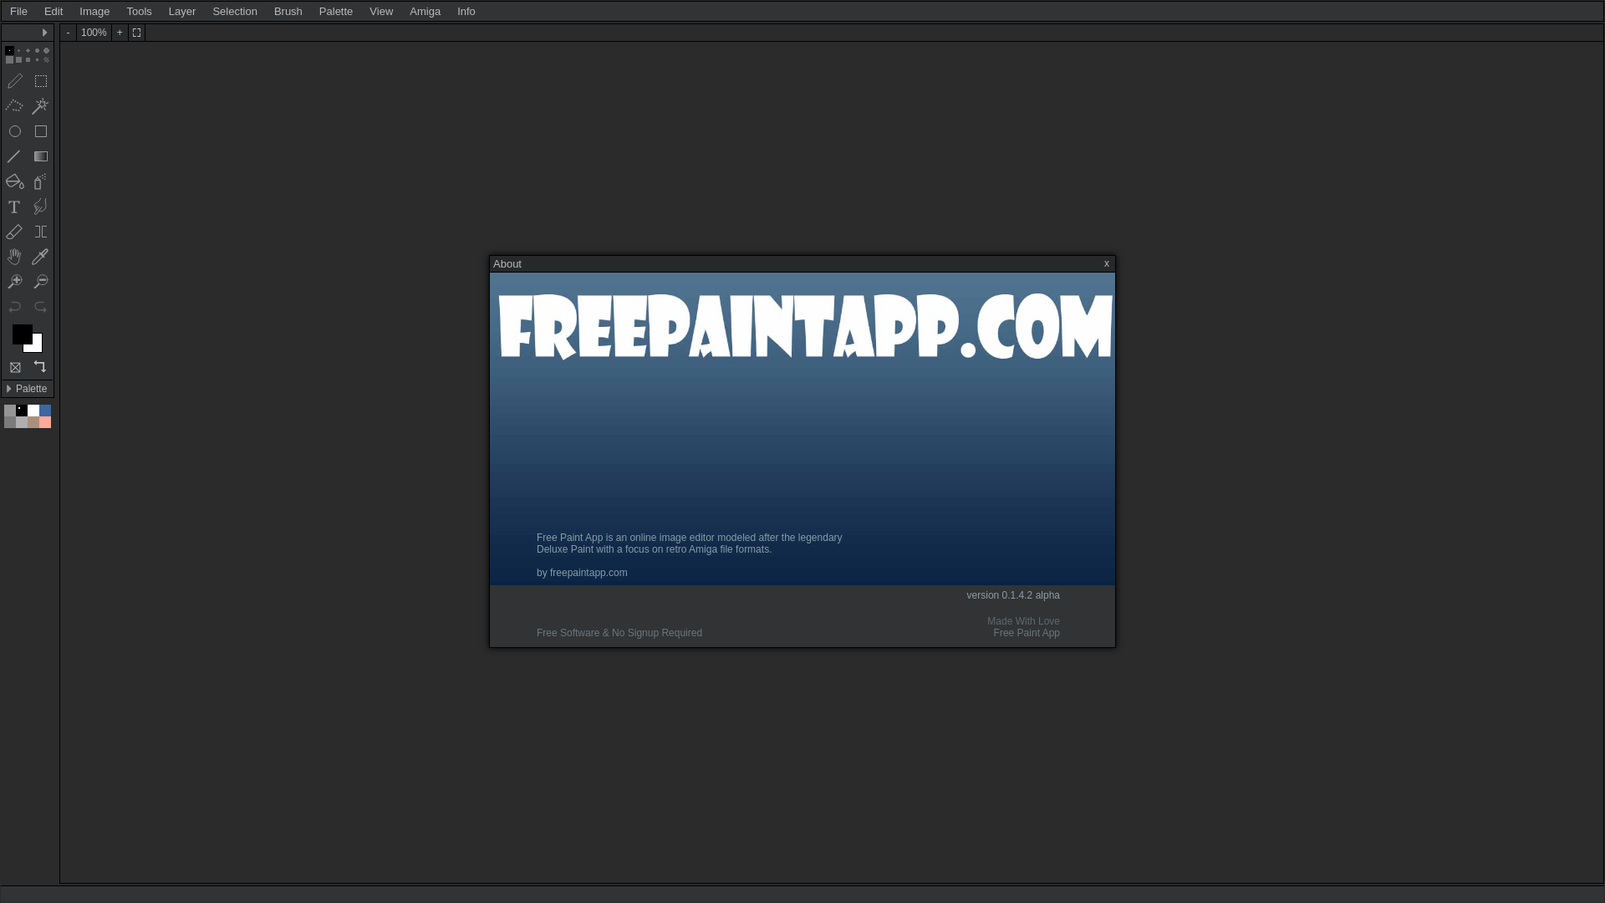Screen dimensions: 1605x903
Task: Activate the Text tool
Action: coord(14,207)
